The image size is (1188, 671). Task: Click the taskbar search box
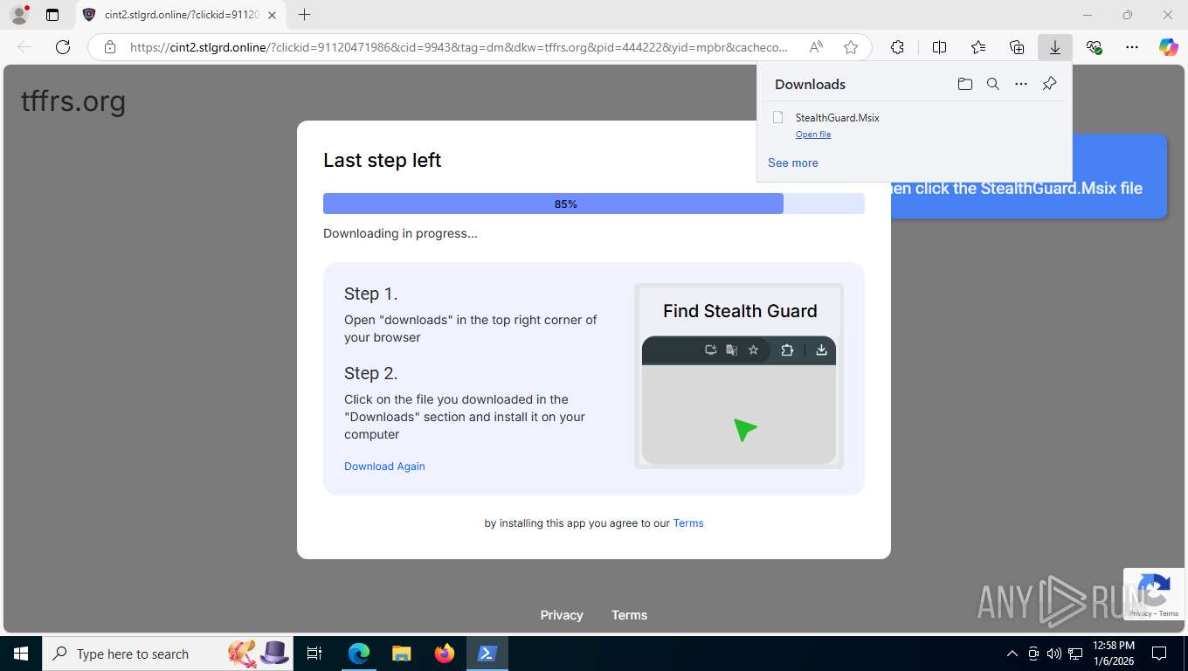[168, 654]
